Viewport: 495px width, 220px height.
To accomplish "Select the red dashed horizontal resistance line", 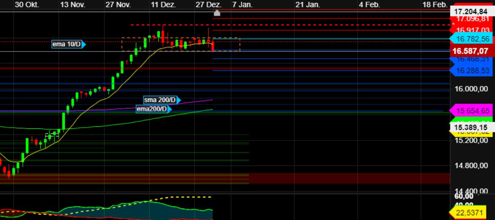I will (x=291, y=24).
